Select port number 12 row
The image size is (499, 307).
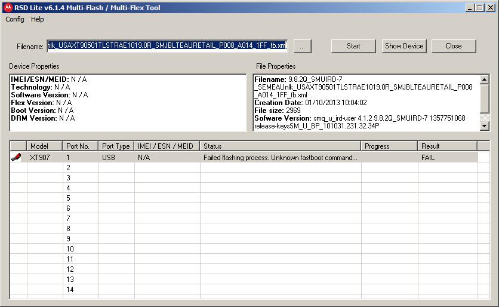coord(249,269)
